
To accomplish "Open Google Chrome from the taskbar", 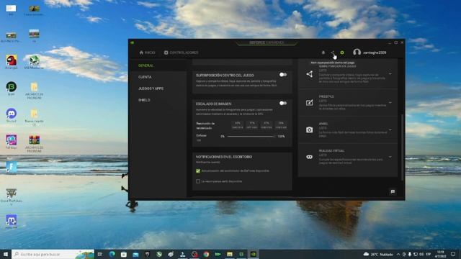I will (x=206, y=254).
